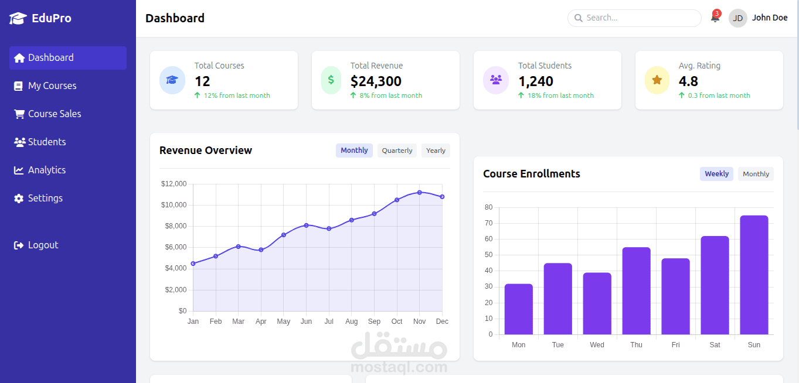
Task: Click the Total Courses label
Action: pyautogui.click(x=219, y=66)
